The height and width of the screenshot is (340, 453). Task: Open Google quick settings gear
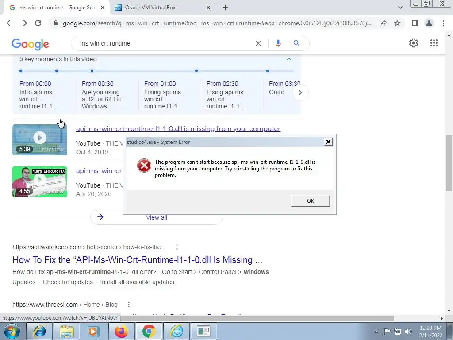(414, 43)
